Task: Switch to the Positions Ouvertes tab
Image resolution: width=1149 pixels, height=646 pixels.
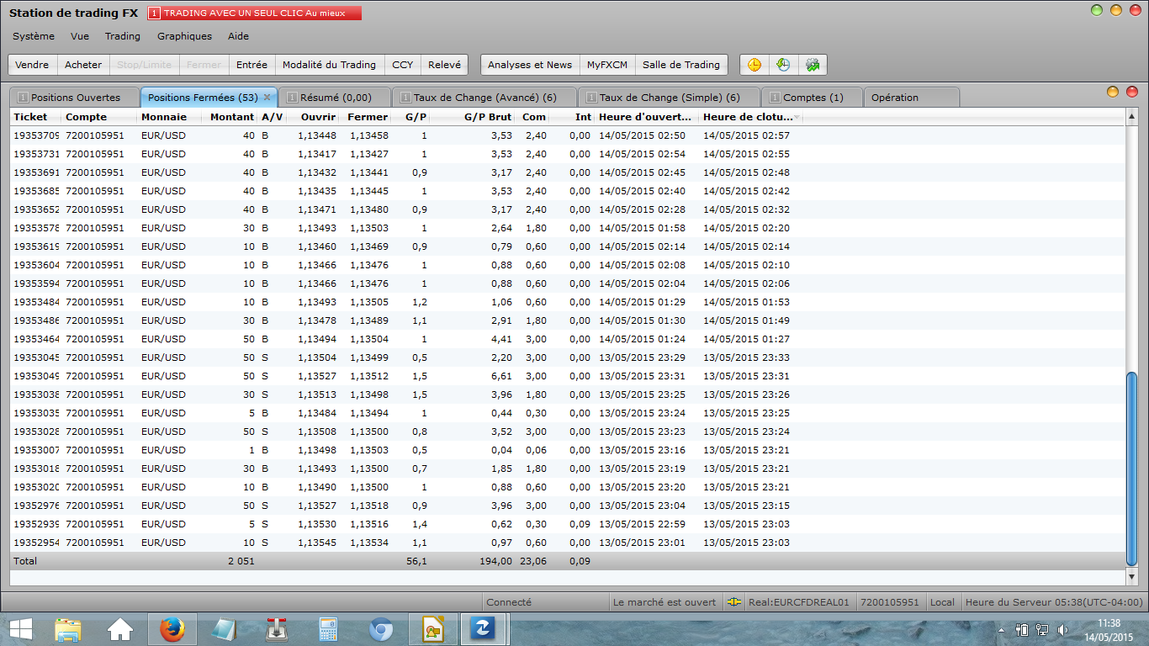Action: tap(76, 98)
